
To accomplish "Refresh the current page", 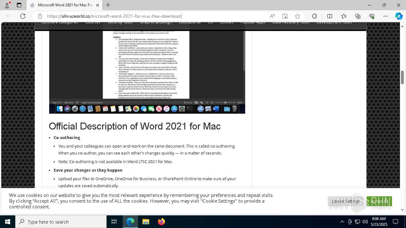I will 23,16.
